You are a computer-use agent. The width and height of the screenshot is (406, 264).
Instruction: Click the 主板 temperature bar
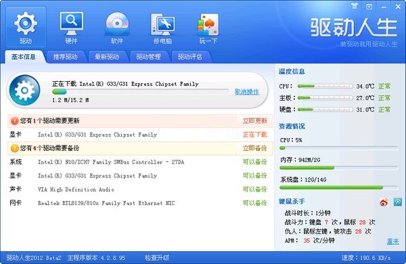pyautogui.click(x=325, y=97)
